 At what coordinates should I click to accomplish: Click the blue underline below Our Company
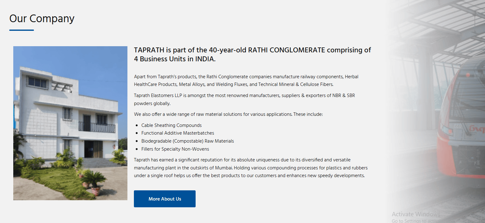point(22,30)
